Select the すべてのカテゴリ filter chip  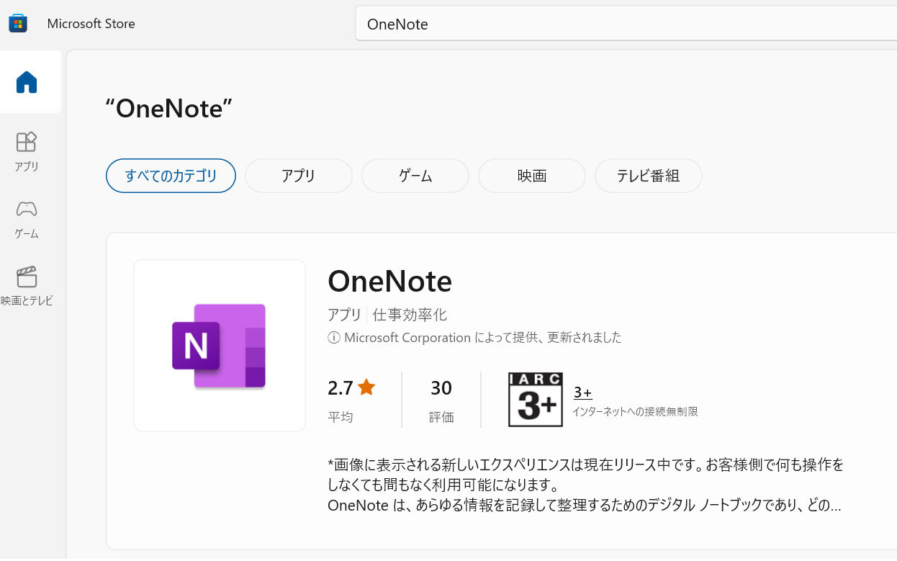click(171, 176)
